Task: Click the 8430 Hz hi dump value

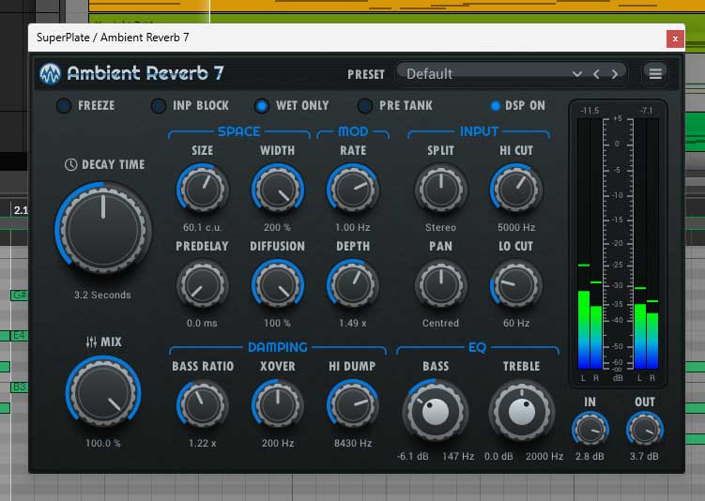Action: coord(353,444)
